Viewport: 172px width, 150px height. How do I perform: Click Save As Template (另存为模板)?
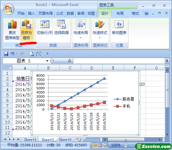(26, 30)
